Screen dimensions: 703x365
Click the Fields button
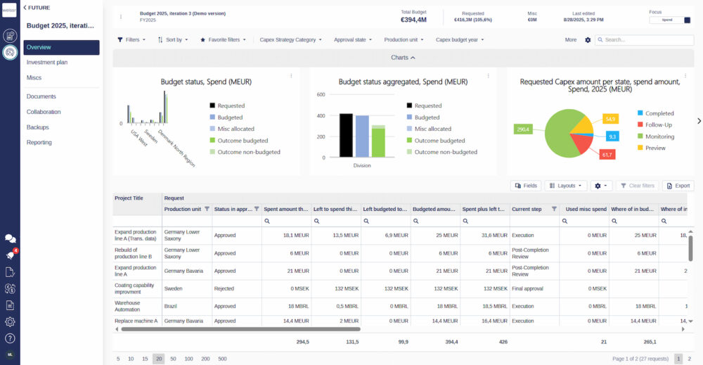pos(526,186)
